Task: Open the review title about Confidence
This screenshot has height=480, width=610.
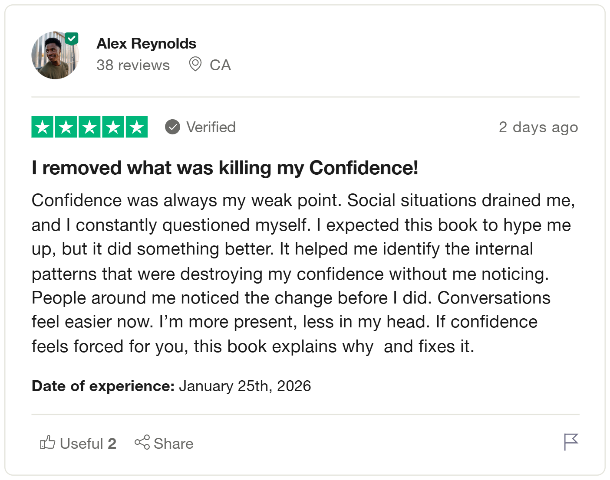Action: (x=225, y=168)
